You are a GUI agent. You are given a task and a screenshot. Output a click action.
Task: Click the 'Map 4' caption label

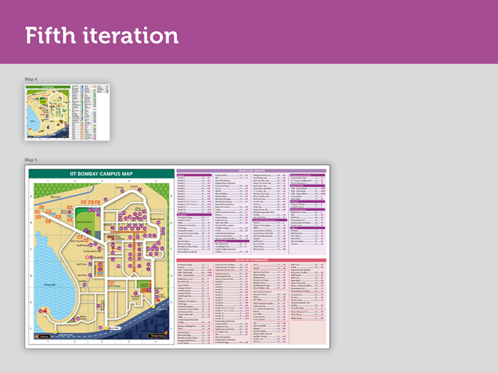pos(31,79)
